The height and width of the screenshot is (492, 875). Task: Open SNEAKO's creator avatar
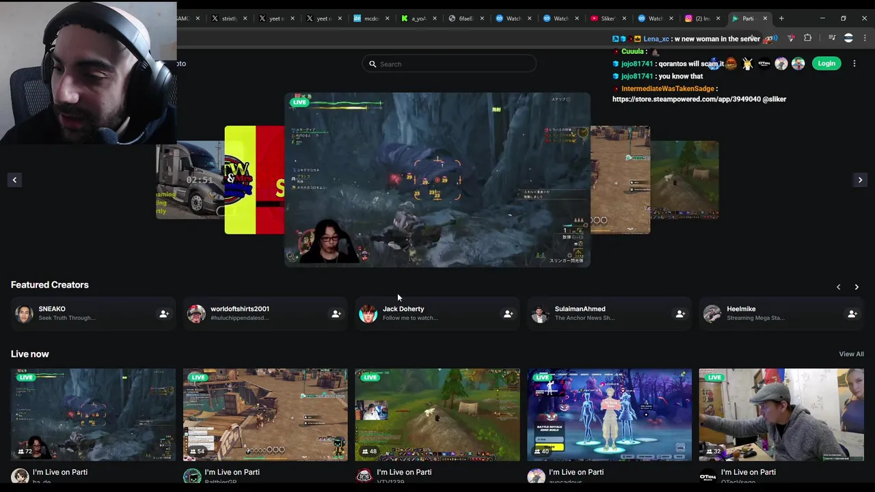(x=24, y=314)
